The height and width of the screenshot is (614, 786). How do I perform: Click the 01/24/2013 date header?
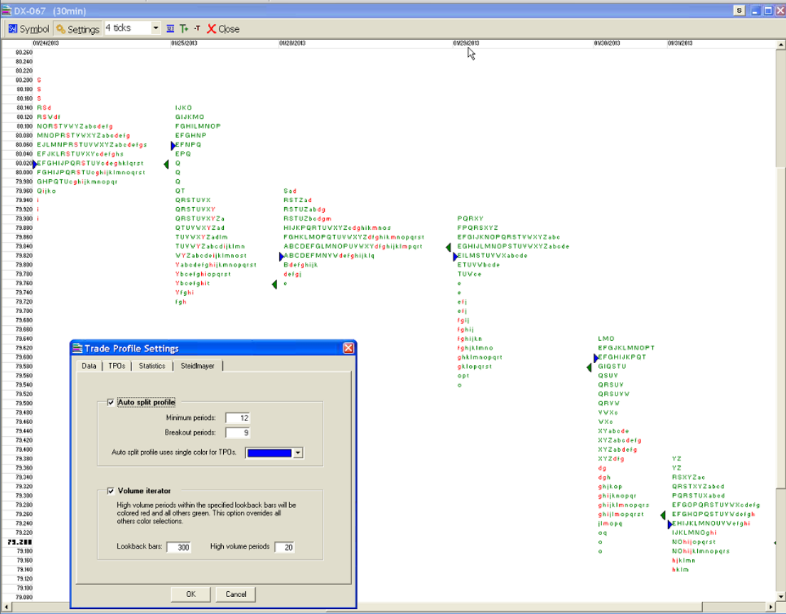[46, 43]
